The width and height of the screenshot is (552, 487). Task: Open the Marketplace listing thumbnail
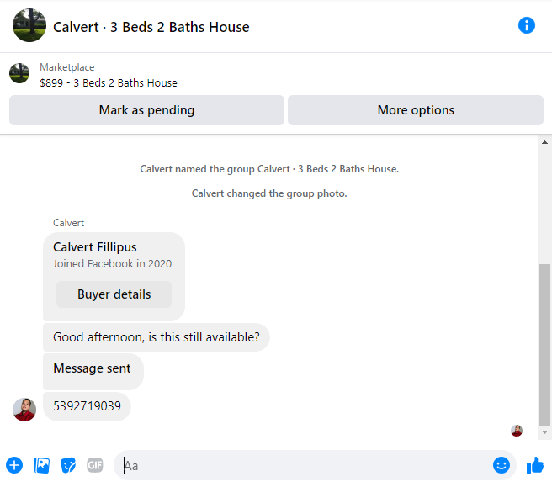point(19,73)
